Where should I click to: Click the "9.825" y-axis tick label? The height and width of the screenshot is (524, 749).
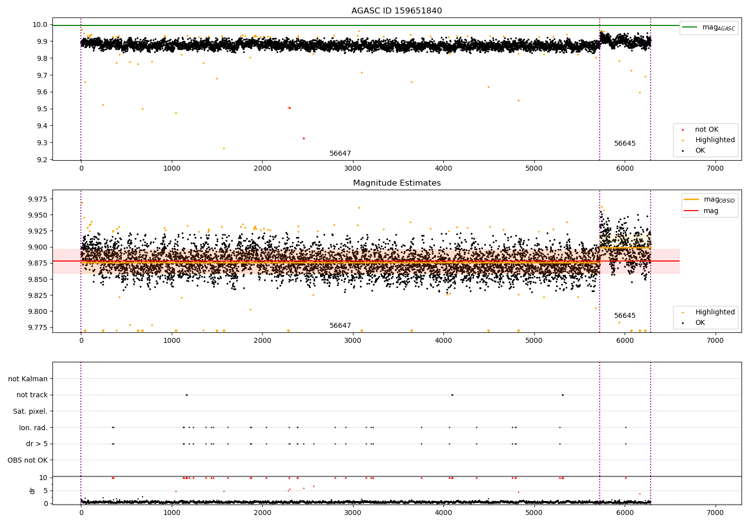coord(38,295)
